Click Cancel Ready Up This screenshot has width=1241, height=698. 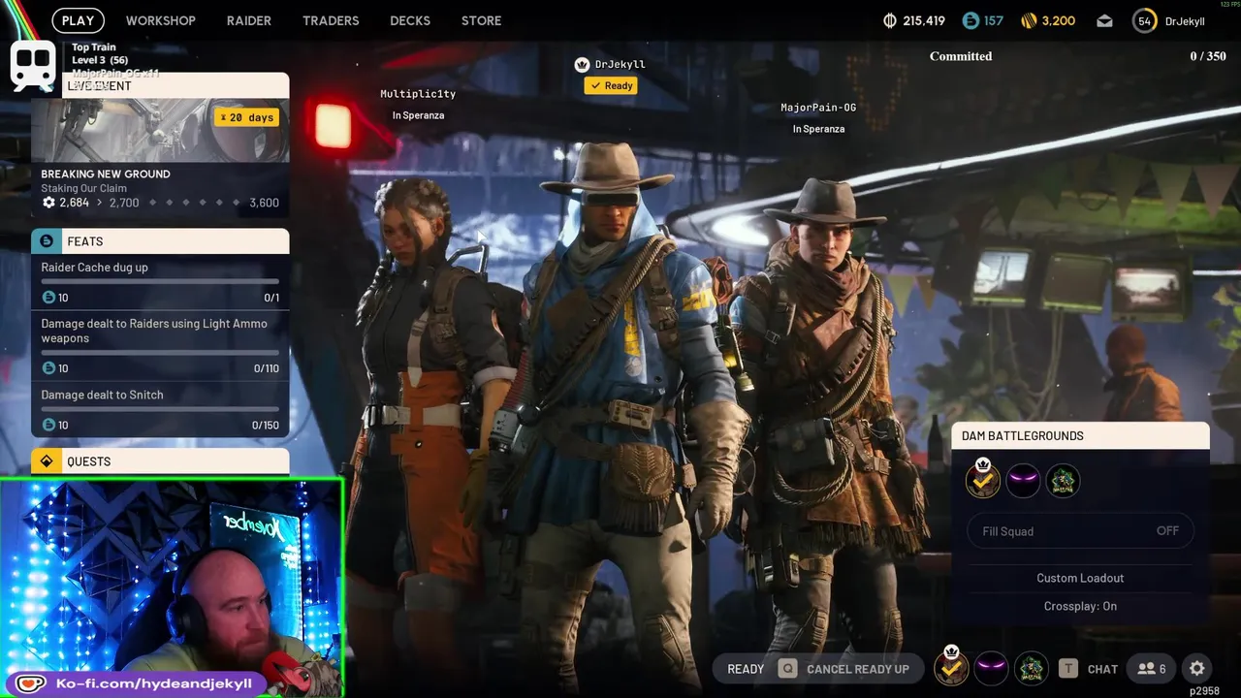tap(858, 669)
